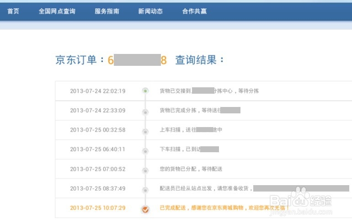This screenshot has height=224, width=352.
Task: Select timestamp 2013-07-24 22:33:09
Action: pos(98,111)
